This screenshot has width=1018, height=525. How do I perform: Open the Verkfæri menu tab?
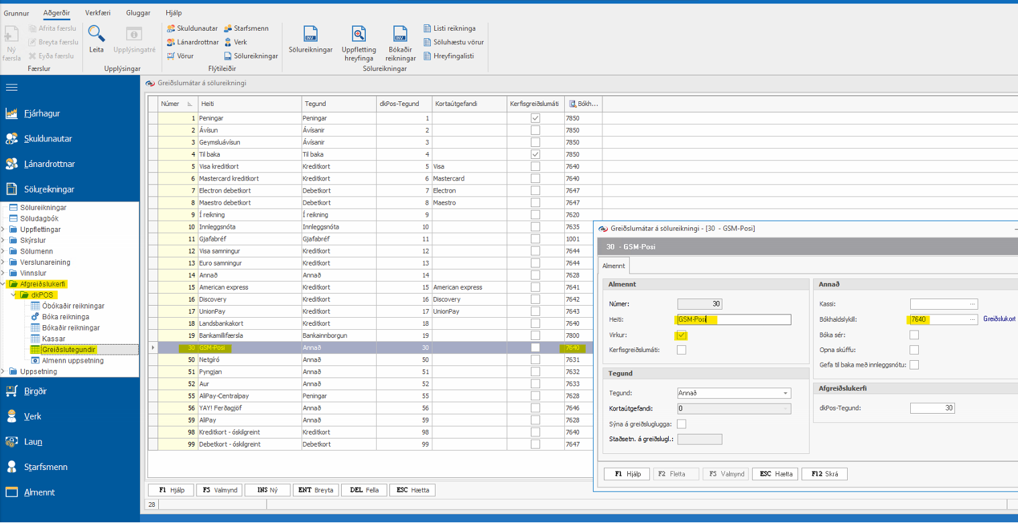click(98, 13)
